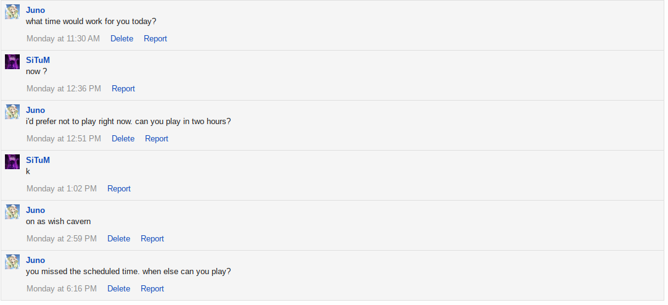Screen dimensions: 668x305
Task: Click Juno's avatar on the 12:51 PM message
Action: coord(12,112)
